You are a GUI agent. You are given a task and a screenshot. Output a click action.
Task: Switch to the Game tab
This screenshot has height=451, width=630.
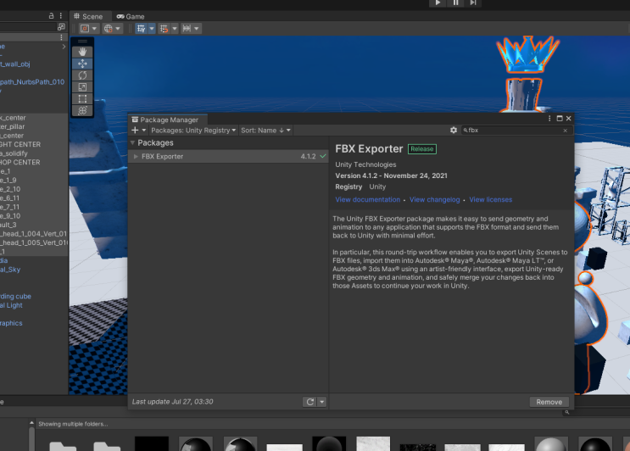(x=131, y=16)
